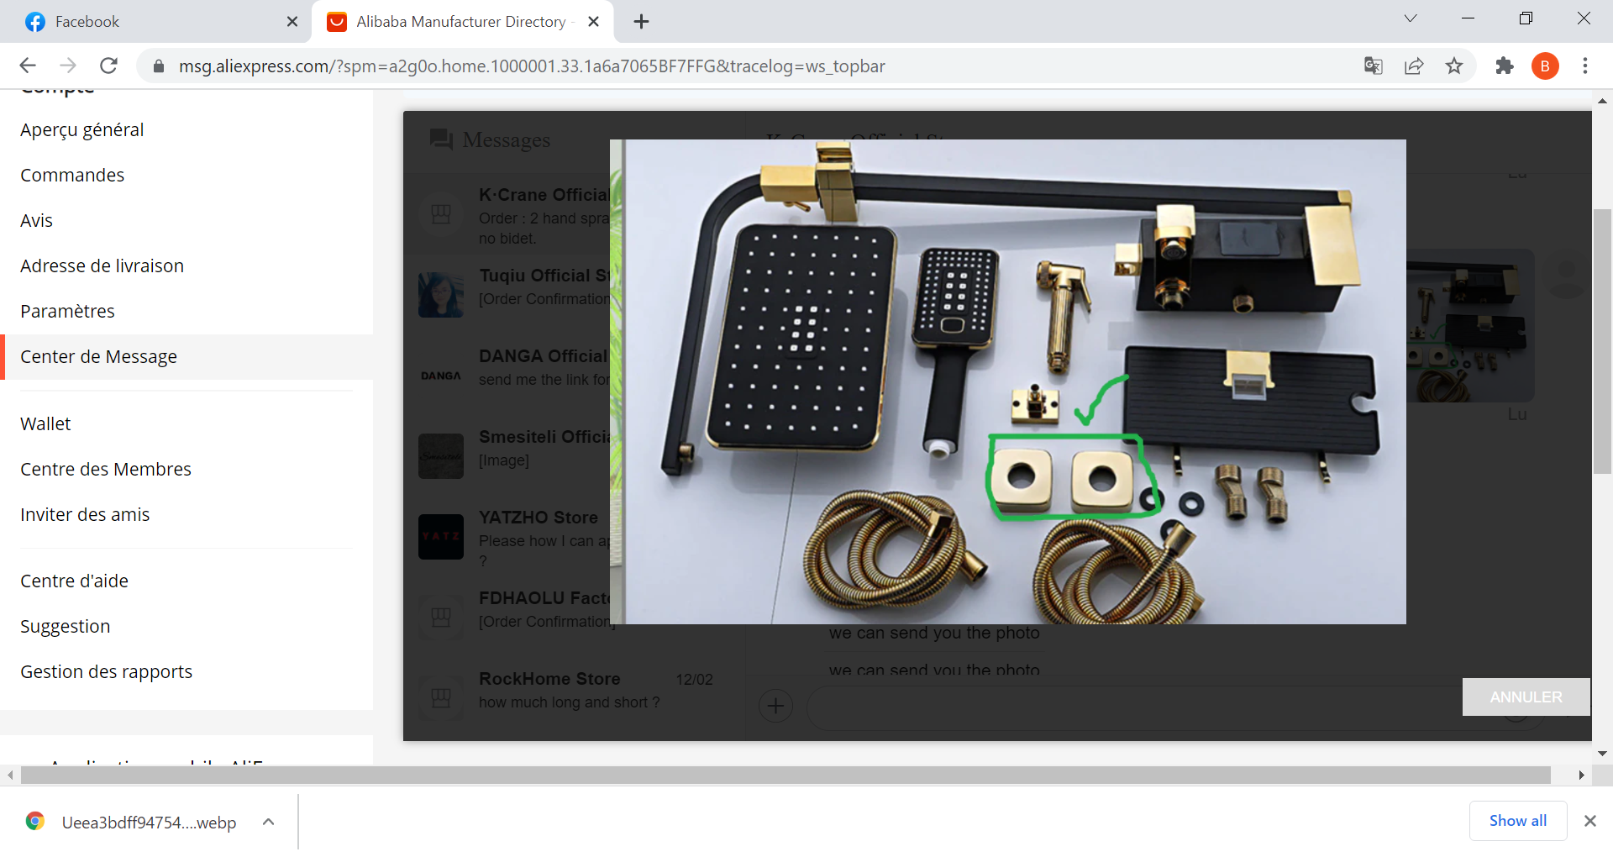
Task: Open Commandes in the account sidebar
Action: (x=72, y=175)
